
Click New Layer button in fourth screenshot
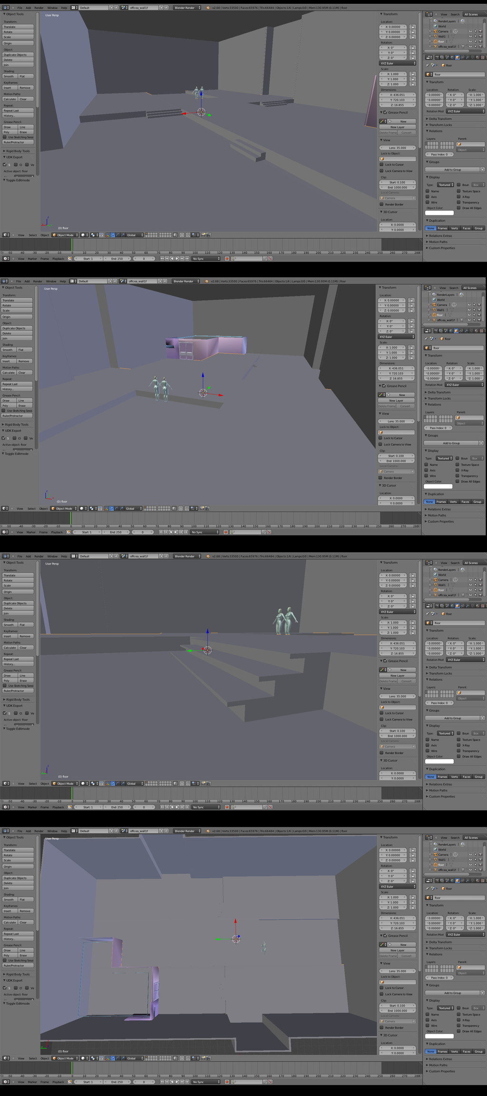[x=398, y=950]
